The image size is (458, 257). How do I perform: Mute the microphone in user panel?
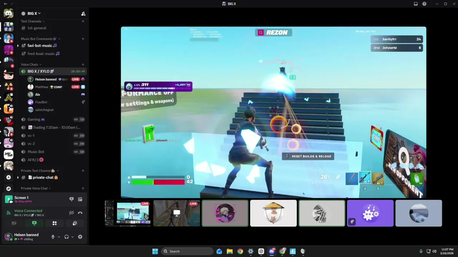pos(53,237)
